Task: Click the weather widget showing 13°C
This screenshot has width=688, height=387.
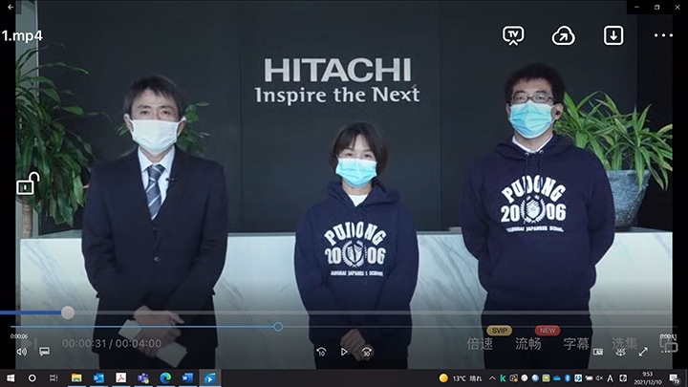Action: pos(457,378)
